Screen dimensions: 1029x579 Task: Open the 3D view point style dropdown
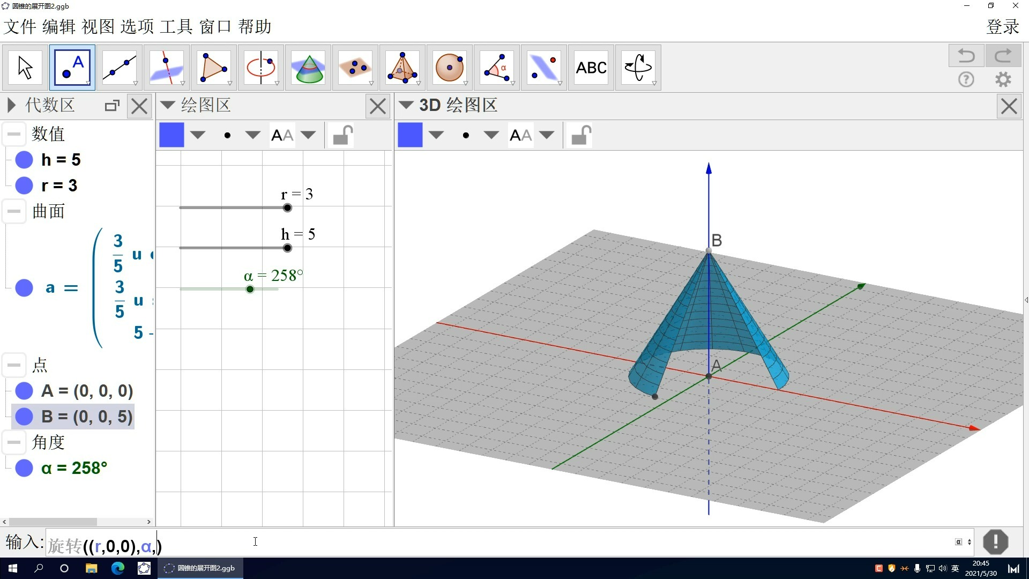click(x=490, y=135)
